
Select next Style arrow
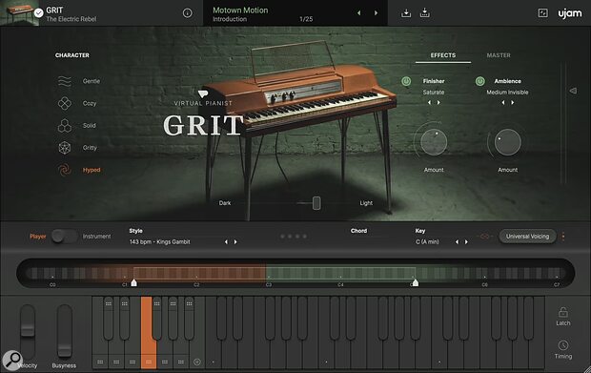tap(235, 242)
